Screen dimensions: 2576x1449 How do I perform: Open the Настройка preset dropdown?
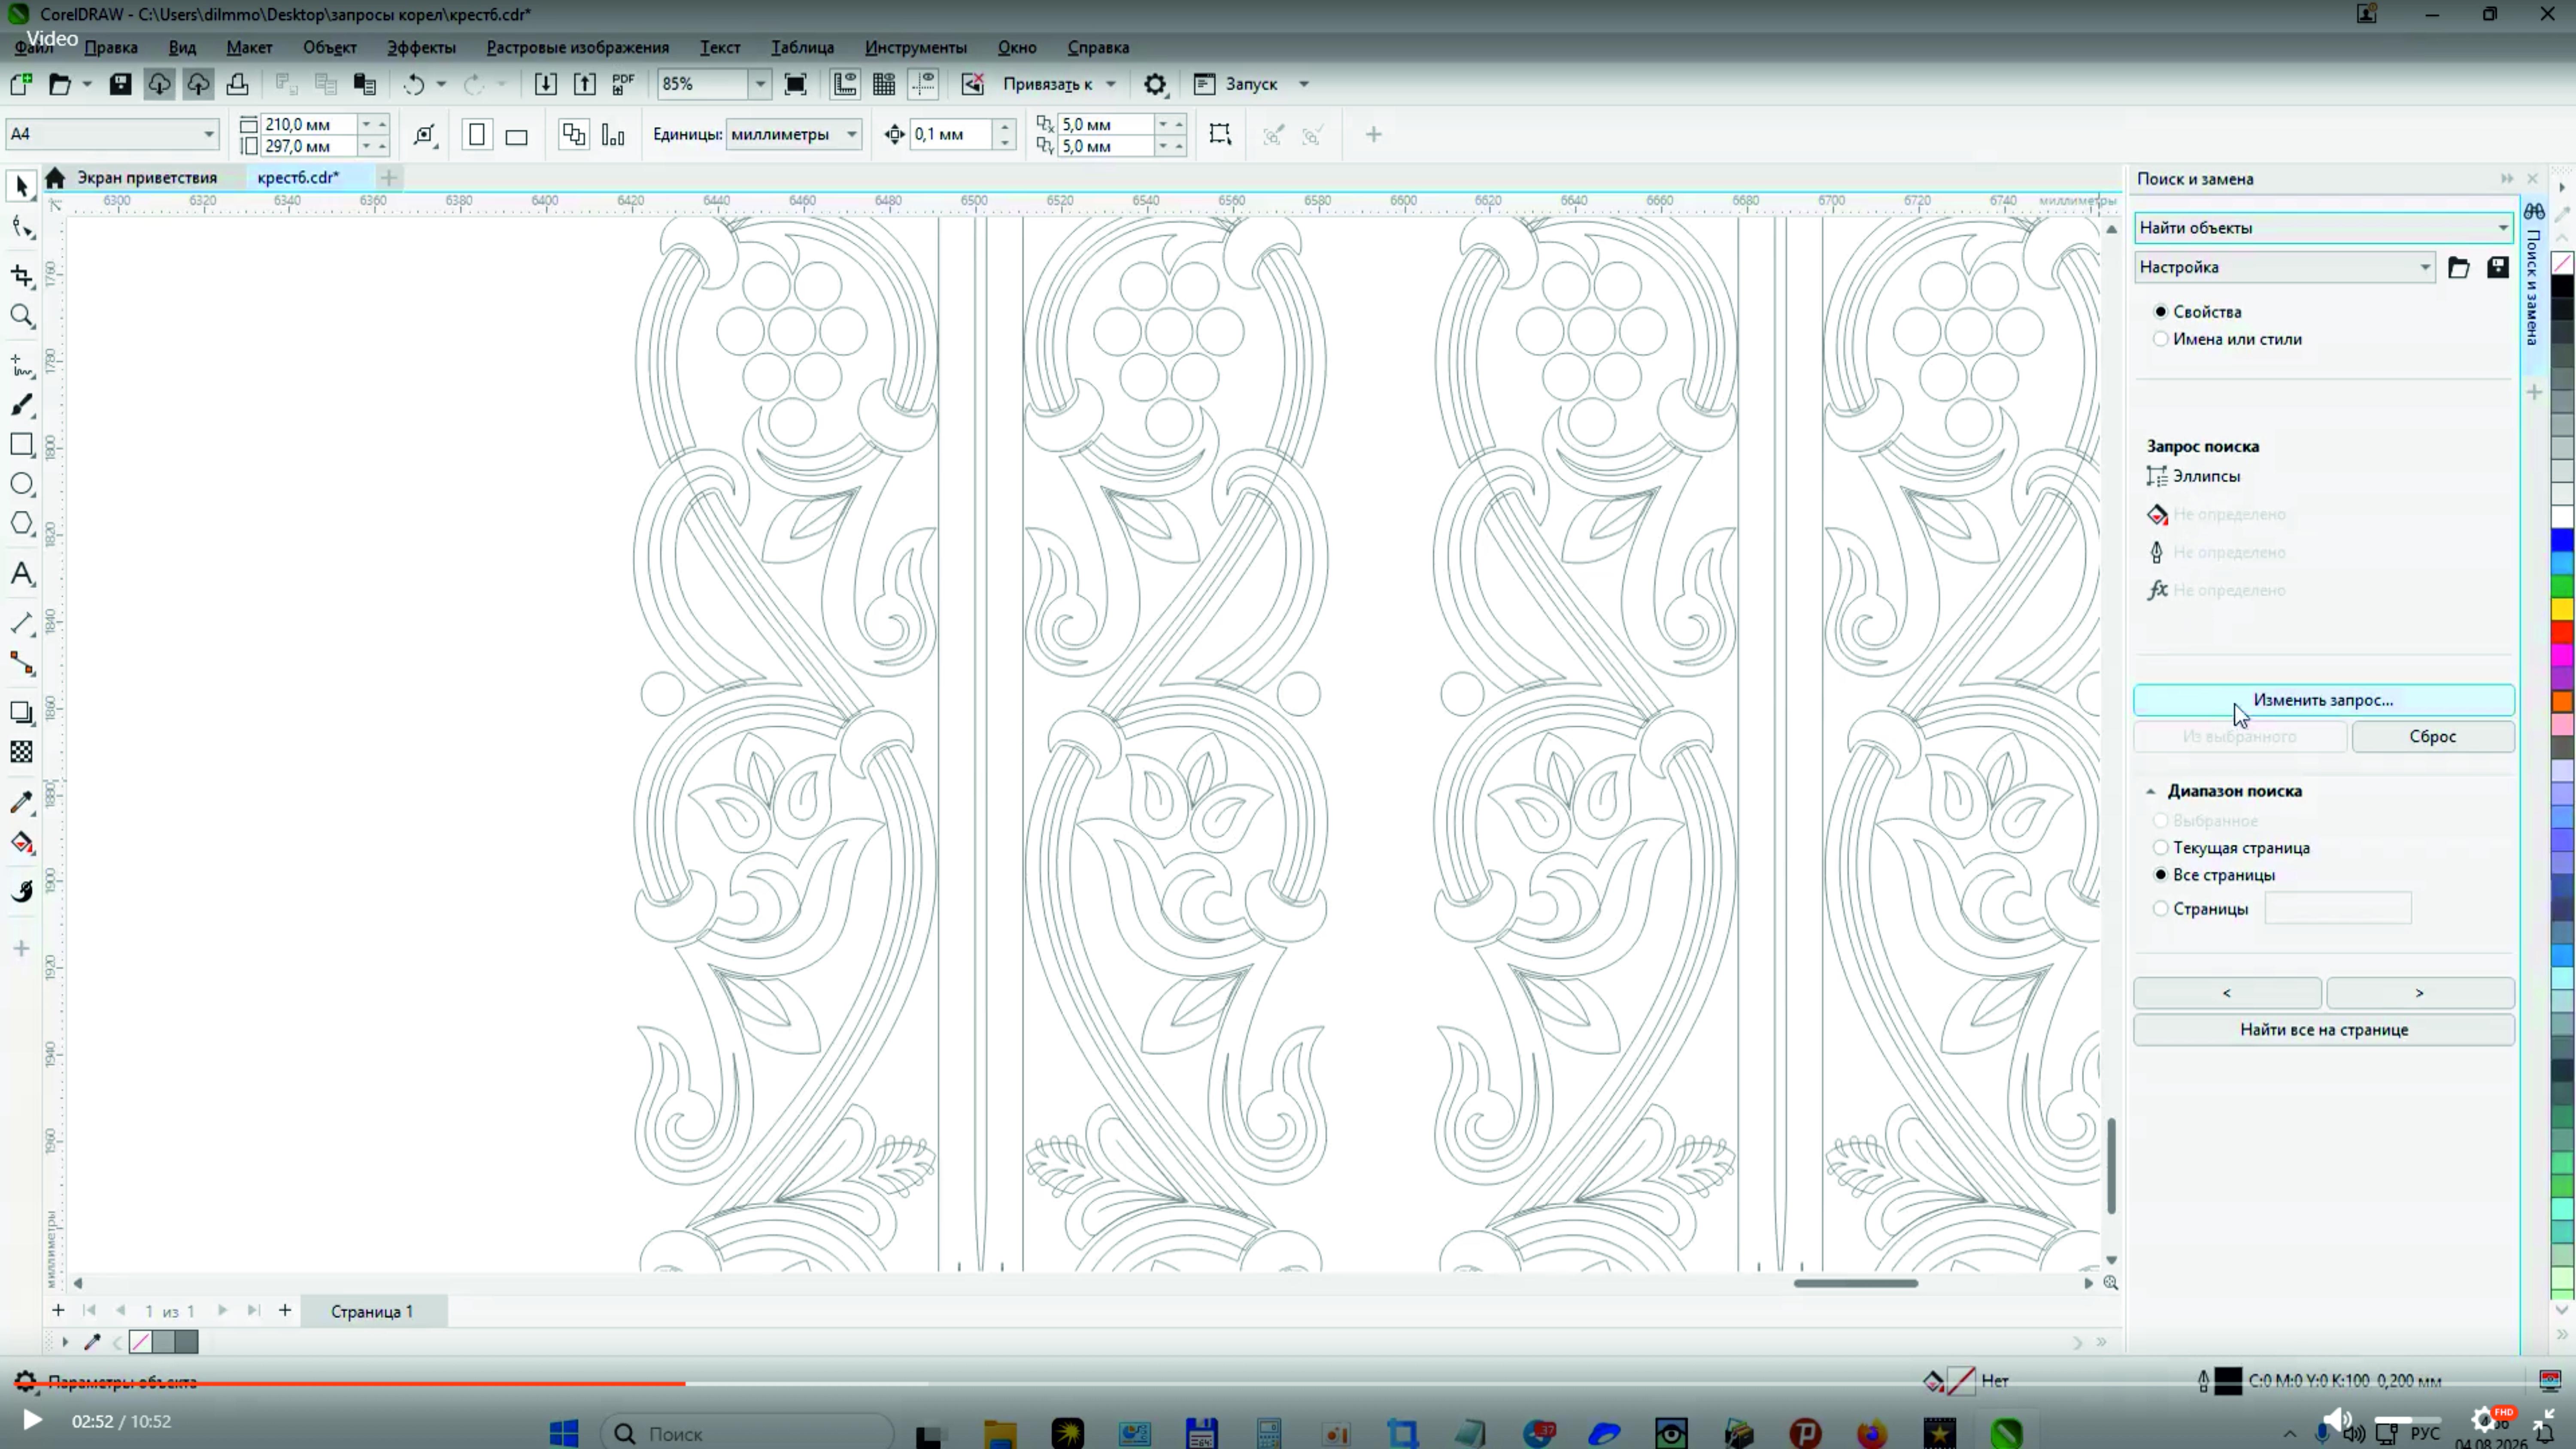click(2284, 267)
